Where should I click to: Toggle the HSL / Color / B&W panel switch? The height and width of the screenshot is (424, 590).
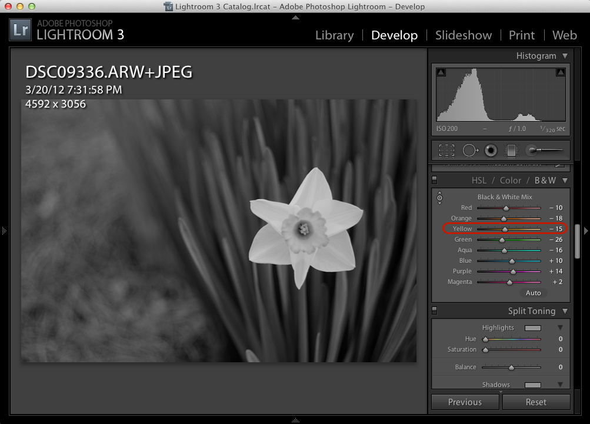(435, 180)
